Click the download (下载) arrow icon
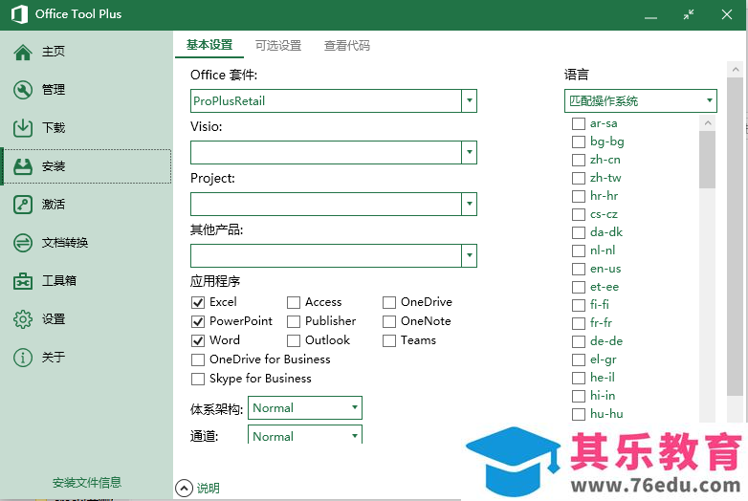 coord(23,128)
